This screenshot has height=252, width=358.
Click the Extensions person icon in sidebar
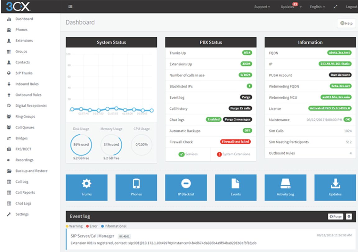[x=9, y=41]
